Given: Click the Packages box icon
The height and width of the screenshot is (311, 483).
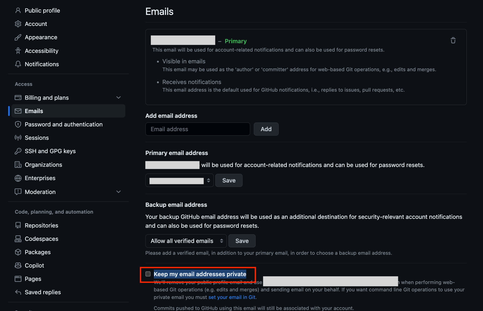Looking at the screenshot, I should tap(18, 252).
